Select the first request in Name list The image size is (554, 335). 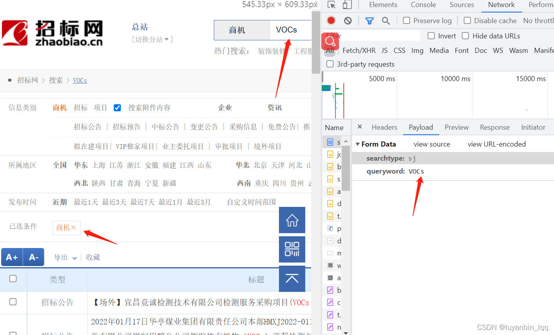[x=332, y=142]
